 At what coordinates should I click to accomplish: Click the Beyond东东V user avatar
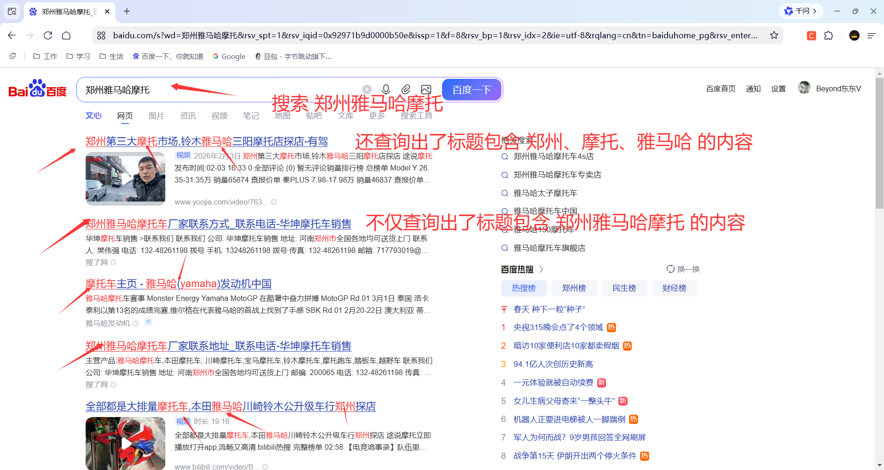point(804,88)
